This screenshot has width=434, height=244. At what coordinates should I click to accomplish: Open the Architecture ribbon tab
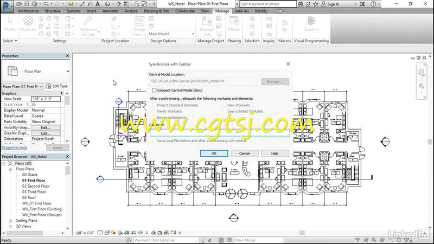point(28,11)
